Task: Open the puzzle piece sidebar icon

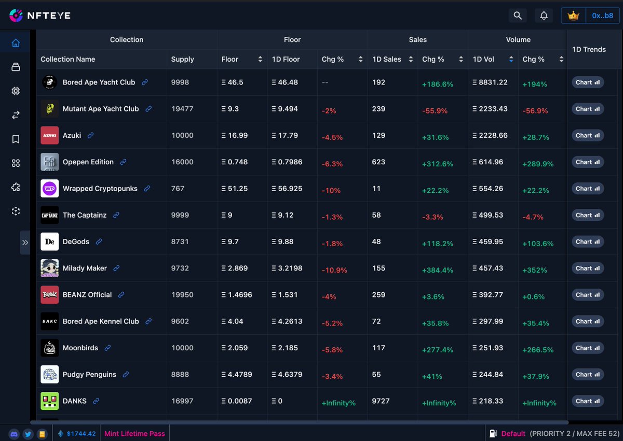Action: click(x=16, y=187)
